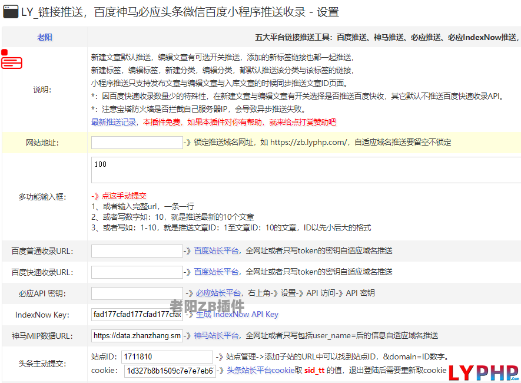Viewport: 521px width, 383px height.
Task: Click the 说明: row label
Action: point(42,90)
